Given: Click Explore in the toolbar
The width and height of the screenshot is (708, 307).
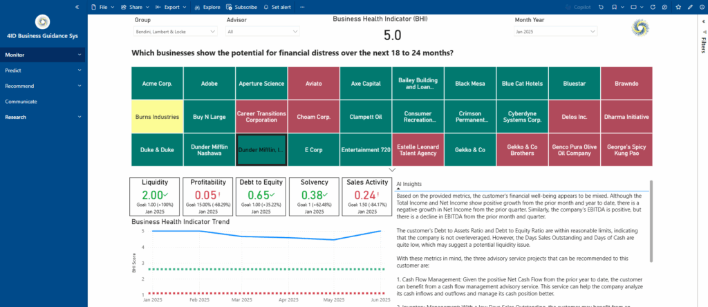Looking at the screenshot, I should (207, 7).
